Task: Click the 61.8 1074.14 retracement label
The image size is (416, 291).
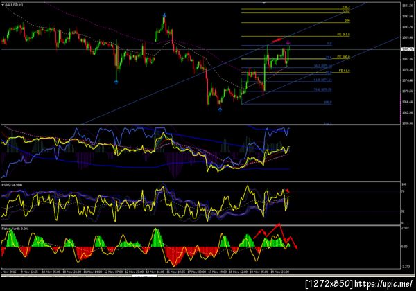Action: (x=322, y=80)
